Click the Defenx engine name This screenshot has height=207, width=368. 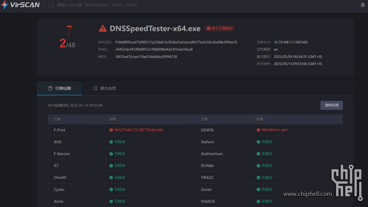tap(207, 142)
